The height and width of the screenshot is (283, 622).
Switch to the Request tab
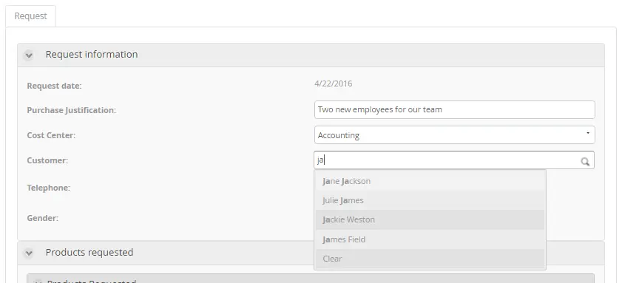coord(30,16)
